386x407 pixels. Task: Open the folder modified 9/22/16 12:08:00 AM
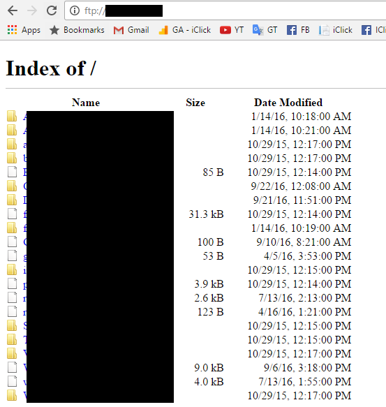pos(25,186)
